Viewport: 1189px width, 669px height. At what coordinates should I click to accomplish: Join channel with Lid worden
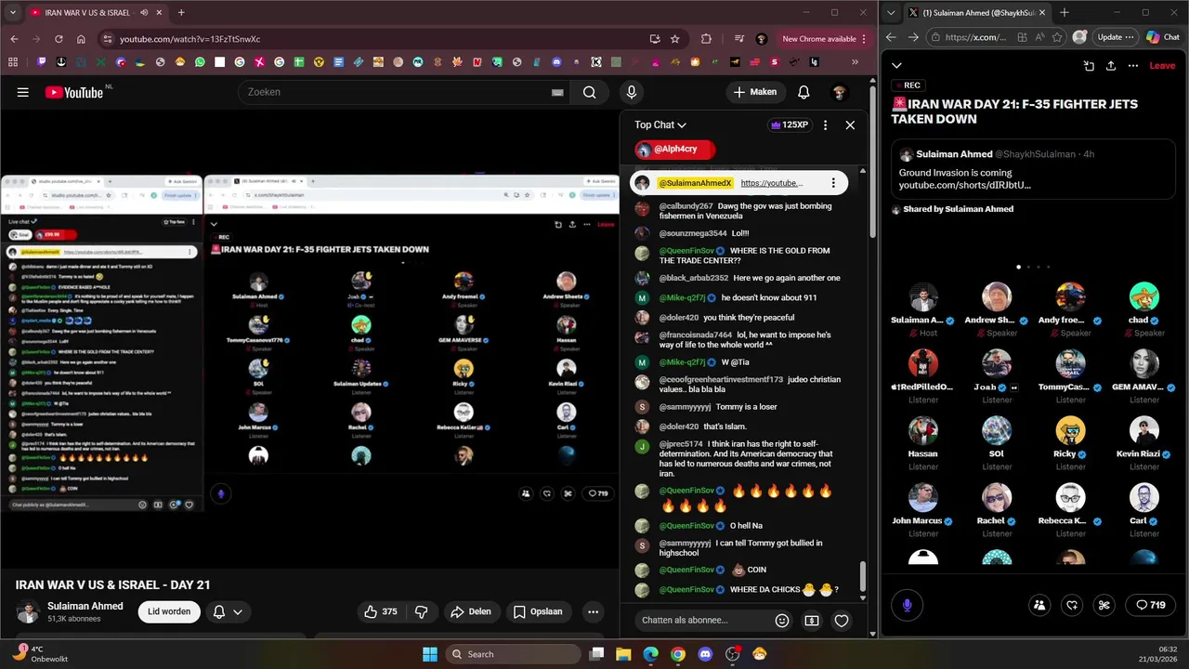click(169, 611)
